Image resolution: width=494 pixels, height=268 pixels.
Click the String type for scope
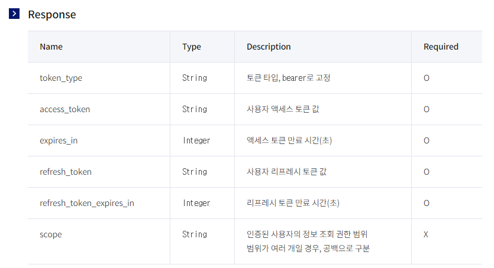195,234
